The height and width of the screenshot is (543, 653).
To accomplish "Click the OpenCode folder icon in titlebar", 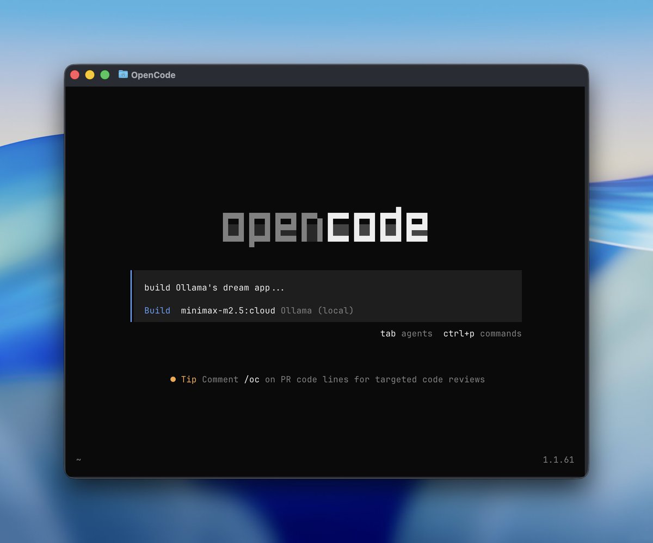I will coord(123,75).
